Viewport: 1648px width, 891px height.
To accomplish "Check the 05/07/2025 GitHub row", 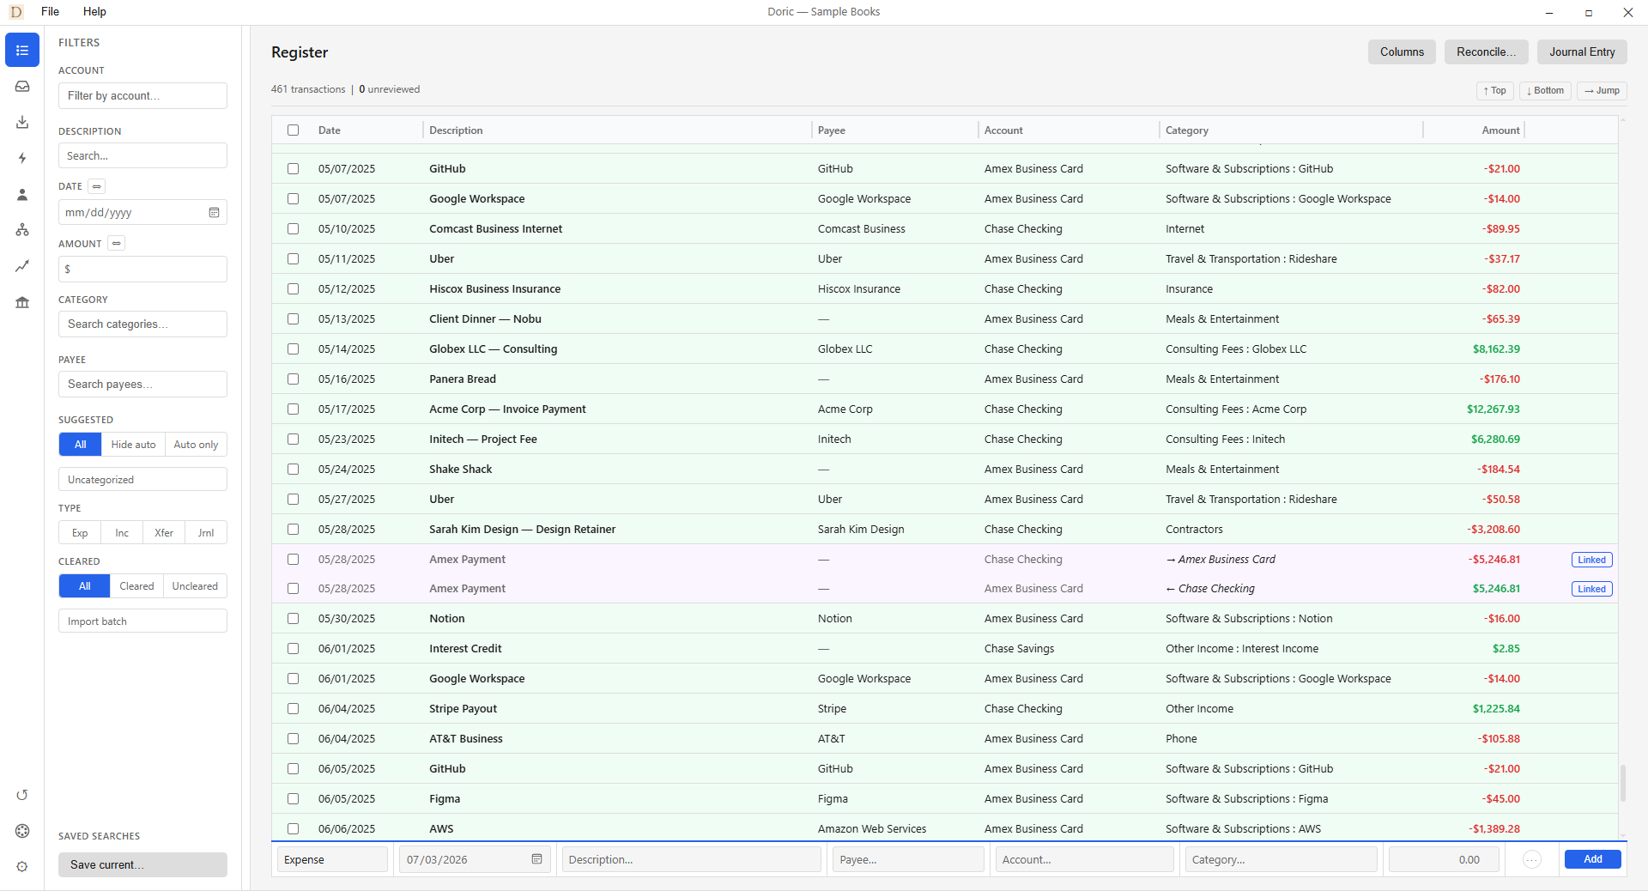I will coord(294,169).
